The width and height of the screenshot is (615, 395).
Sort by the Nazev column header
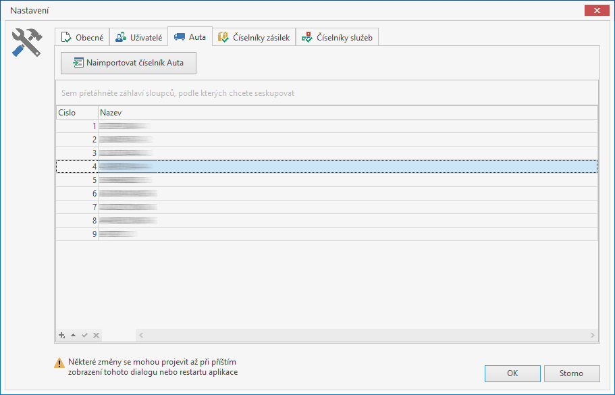coord(338,112)
